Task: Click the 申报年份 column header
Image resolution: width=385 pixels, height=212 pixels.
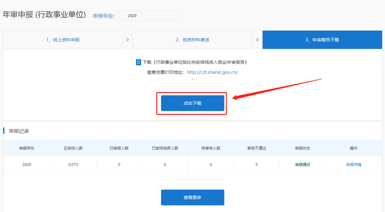Action: click(x=27, y=148)
